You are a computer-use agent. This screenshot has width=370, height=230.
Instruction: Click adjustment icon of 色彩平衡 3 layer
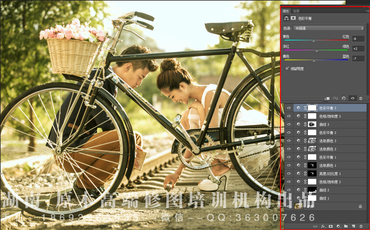click(x=298, y=108)
